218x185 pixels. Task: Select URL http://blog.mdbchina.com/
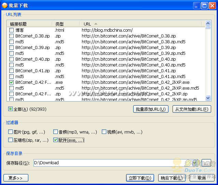(x=107, y=30)
